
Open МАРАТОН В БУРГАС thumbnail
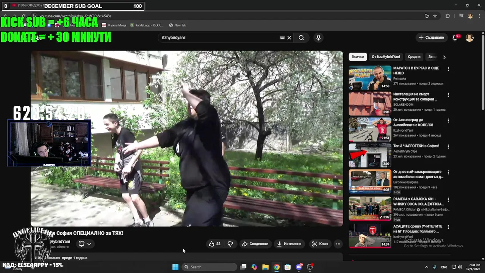(370, 78)
